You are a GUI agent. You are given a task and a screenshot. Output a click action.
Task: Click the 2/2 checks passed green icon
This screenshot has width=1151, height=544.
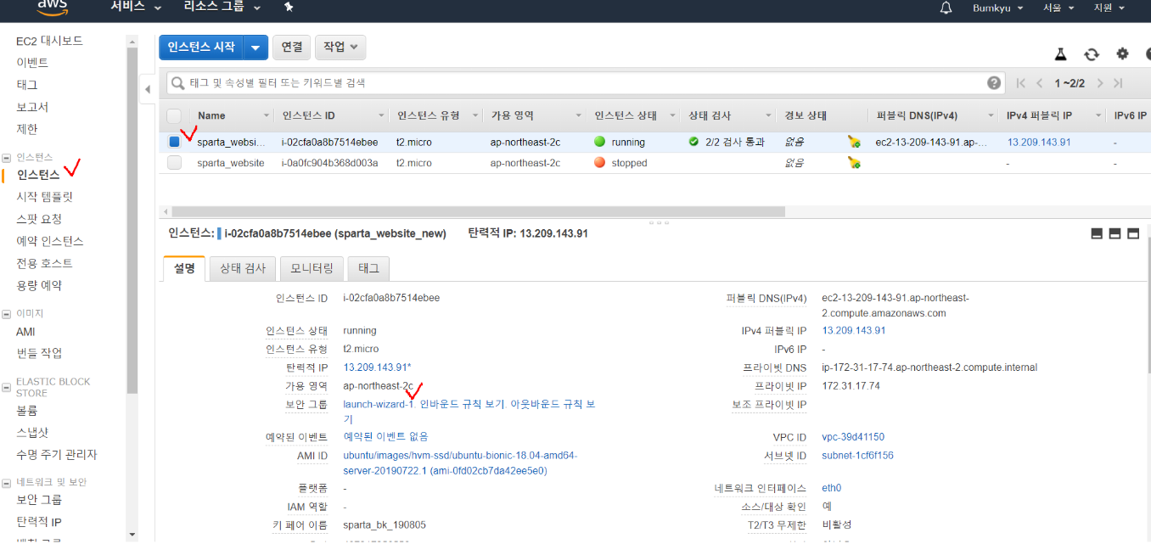tap(693, 142)
